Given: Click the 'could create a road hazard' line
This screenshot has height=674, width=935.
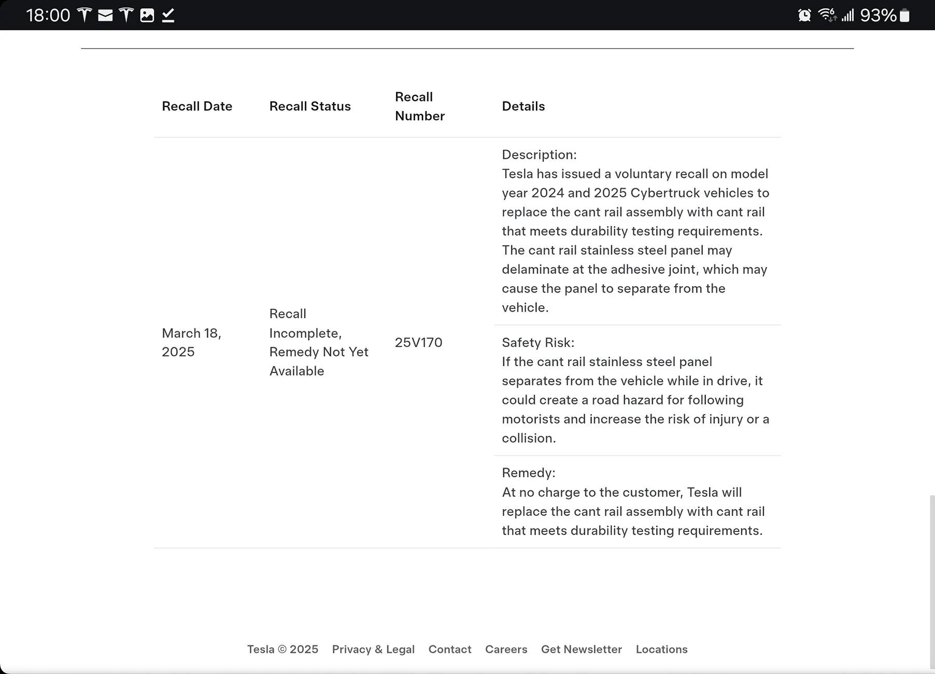Looking at the screenshot, I should (622, 400).
